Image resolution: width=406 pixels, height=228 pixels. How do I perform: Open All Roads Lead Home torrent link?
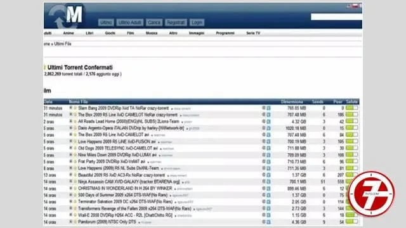click(x=128, y=122)
